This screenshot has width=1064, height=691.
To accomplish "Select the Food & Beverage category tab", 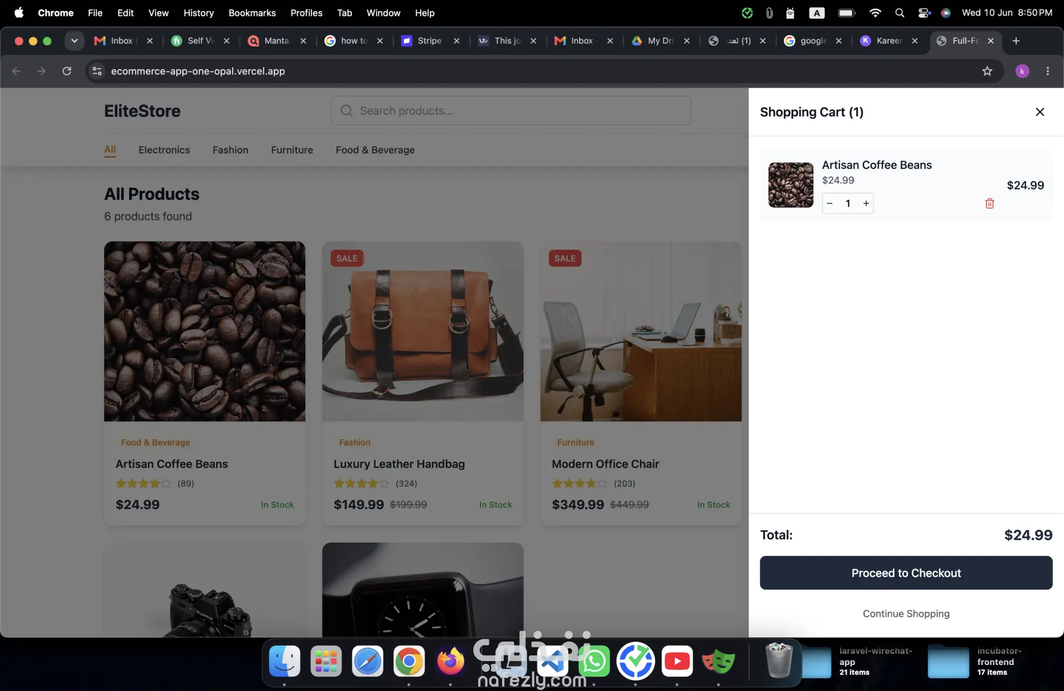I will (x=375, y=150).
